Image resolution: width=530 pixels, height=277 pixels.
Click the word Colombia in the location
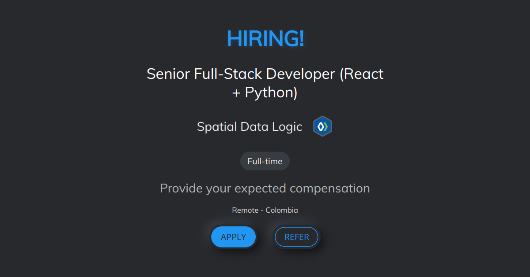point(282,210)
